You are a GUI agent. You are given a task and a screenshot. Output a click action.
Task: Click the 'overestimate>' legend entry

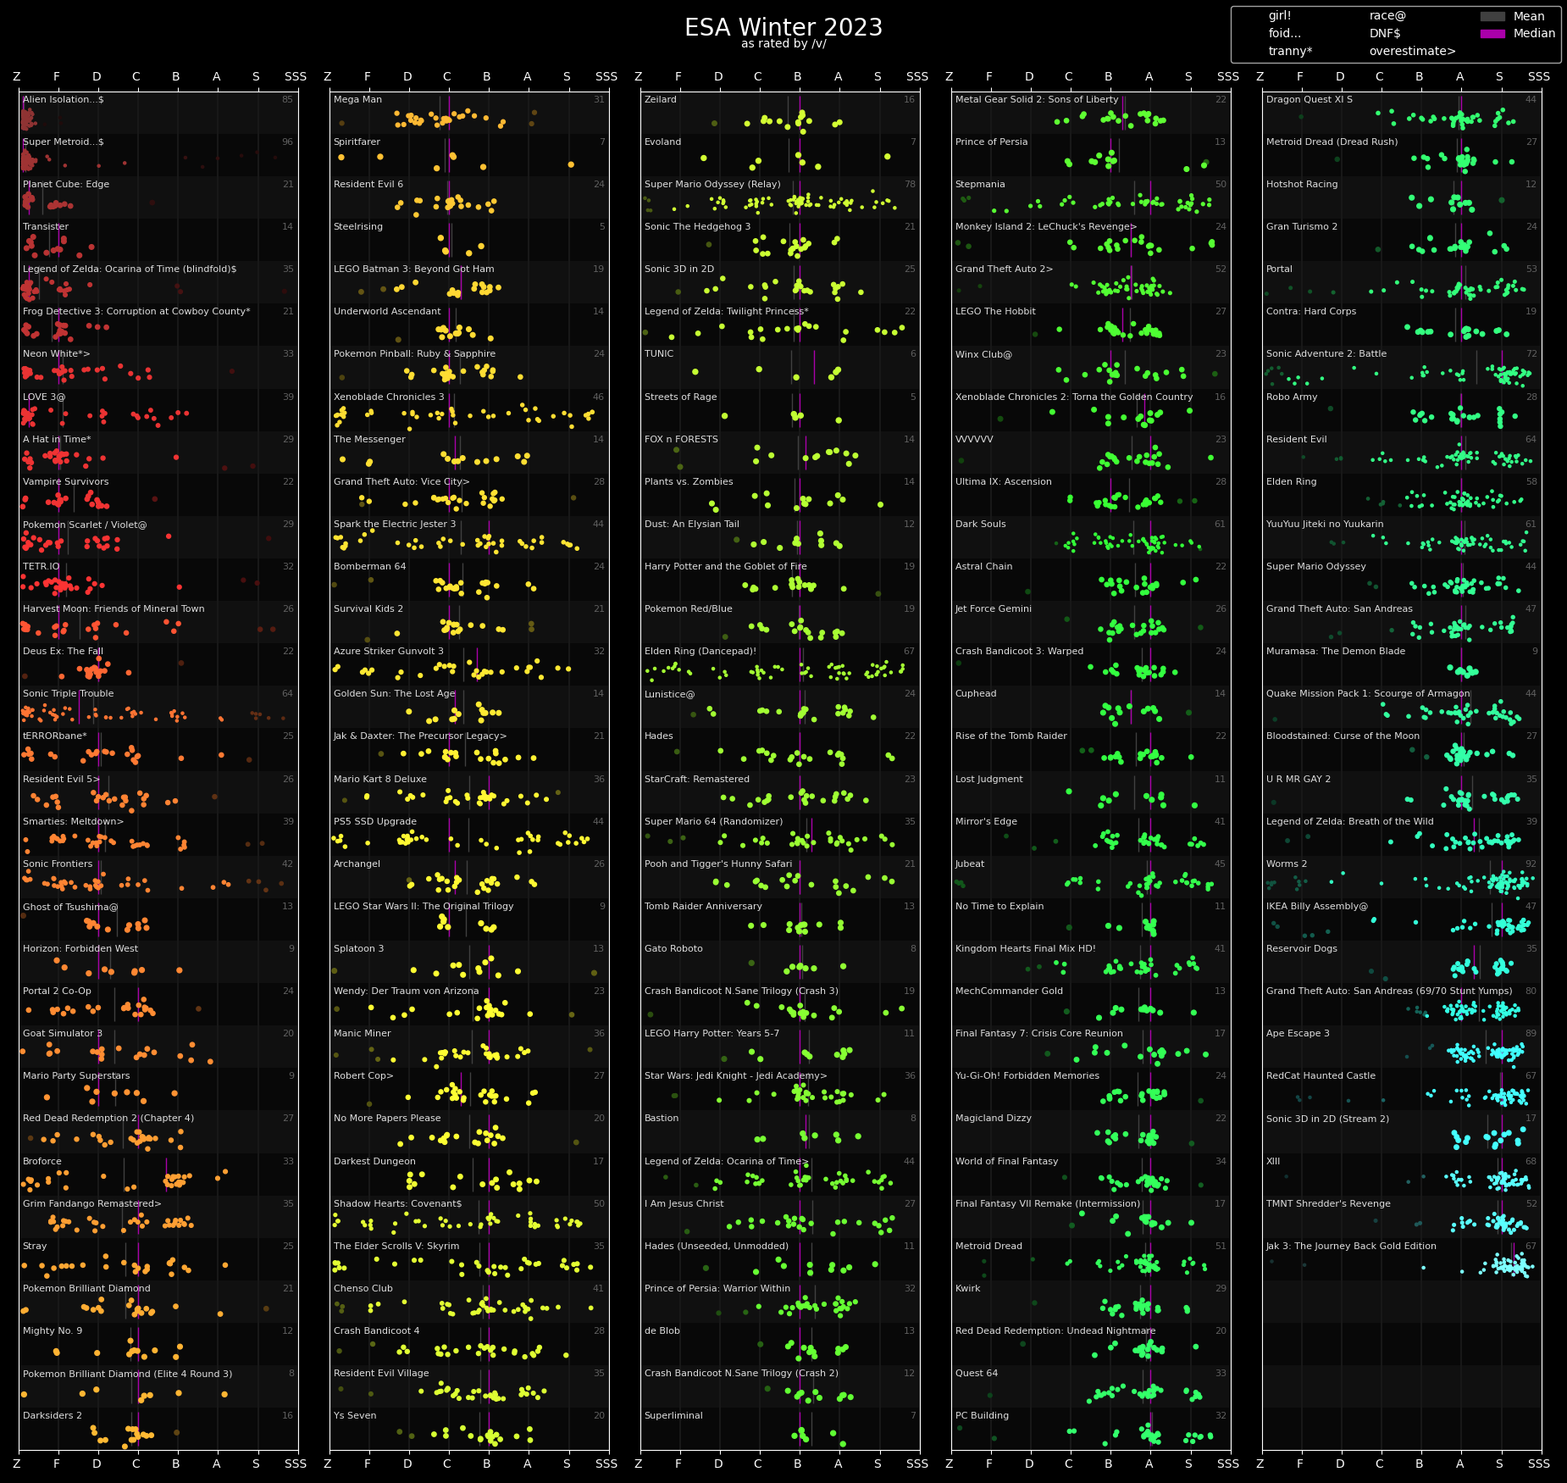[x=1412, y=52]
